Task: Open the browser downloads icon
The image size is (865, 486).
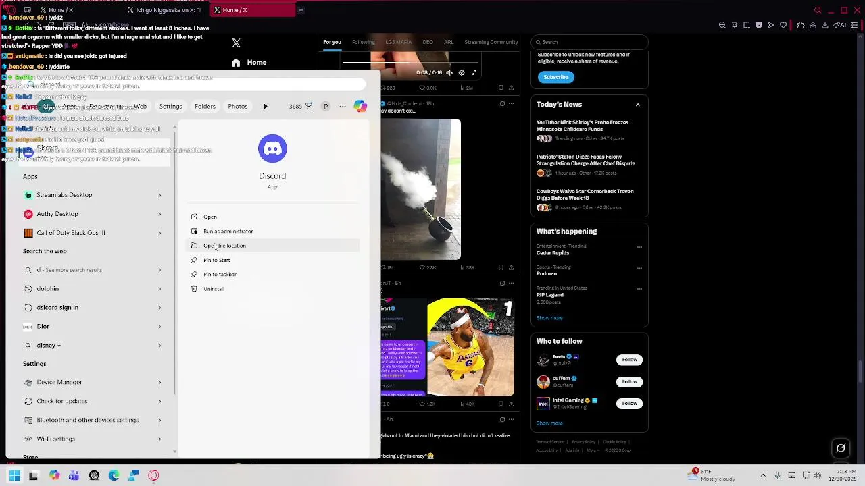Action: 825,25
